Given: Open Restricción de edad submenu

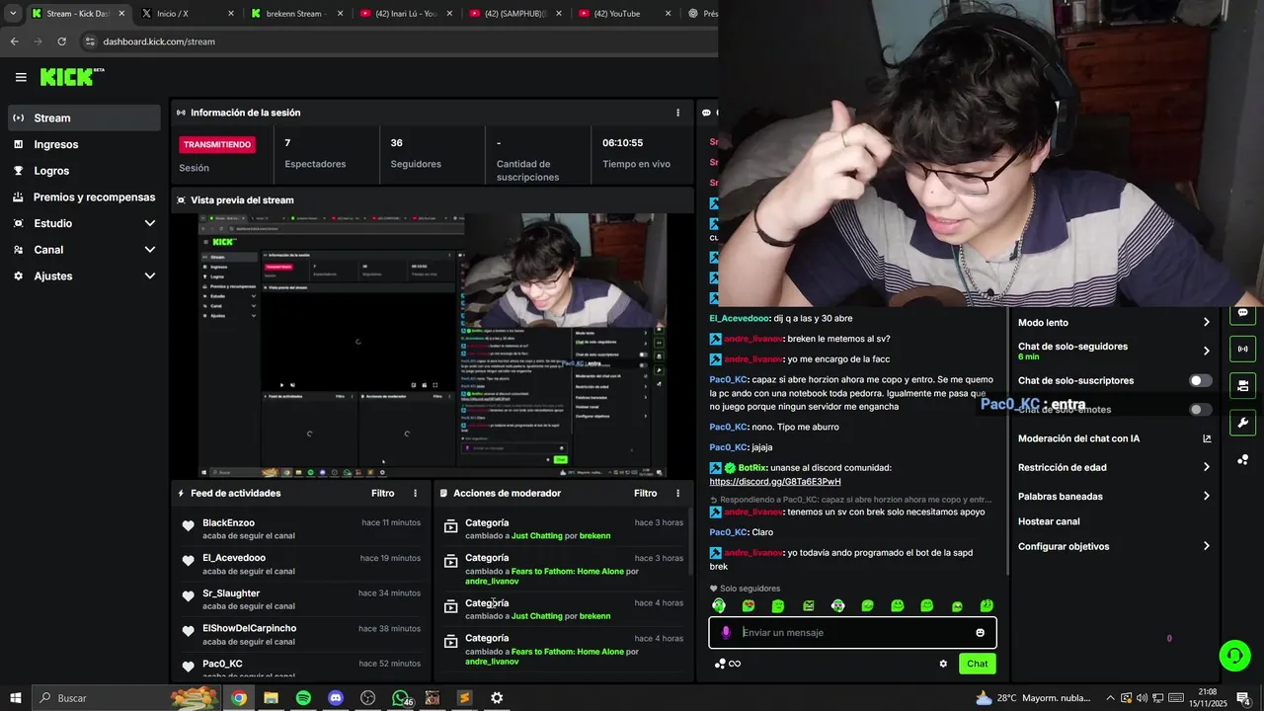Looking at the screenshot, I should click(x=1114, y=467).
